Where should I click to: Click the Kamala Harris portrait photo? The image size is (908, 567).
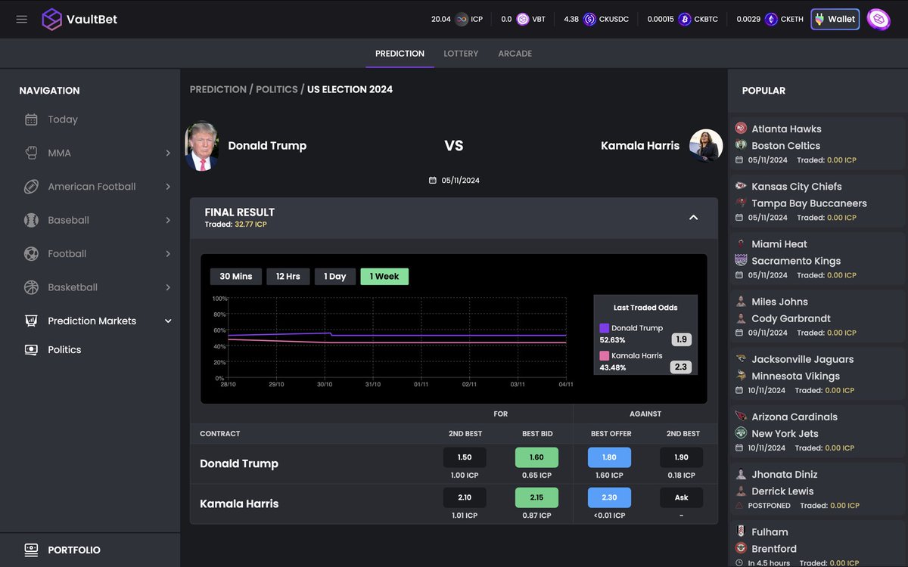(x=706, y=145)
